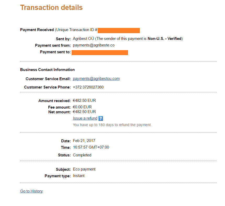Click the Fee amount €0.00 EUR value
225x206 pixels.
point(82,107)
